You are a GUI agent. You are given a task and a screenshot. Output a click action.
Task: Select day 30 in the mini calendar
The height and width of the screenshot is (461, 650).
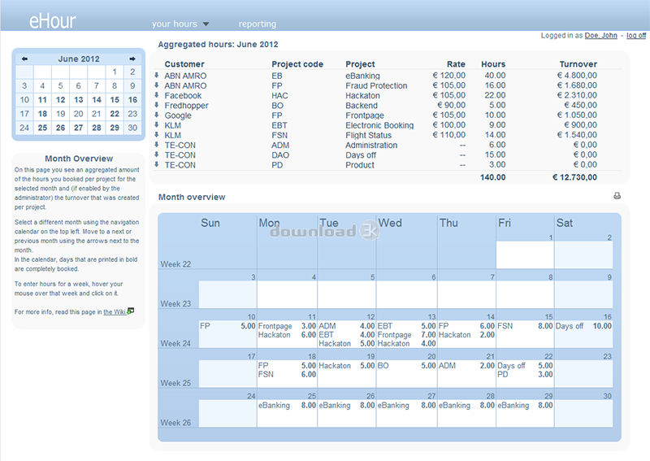tap(132, 128)
